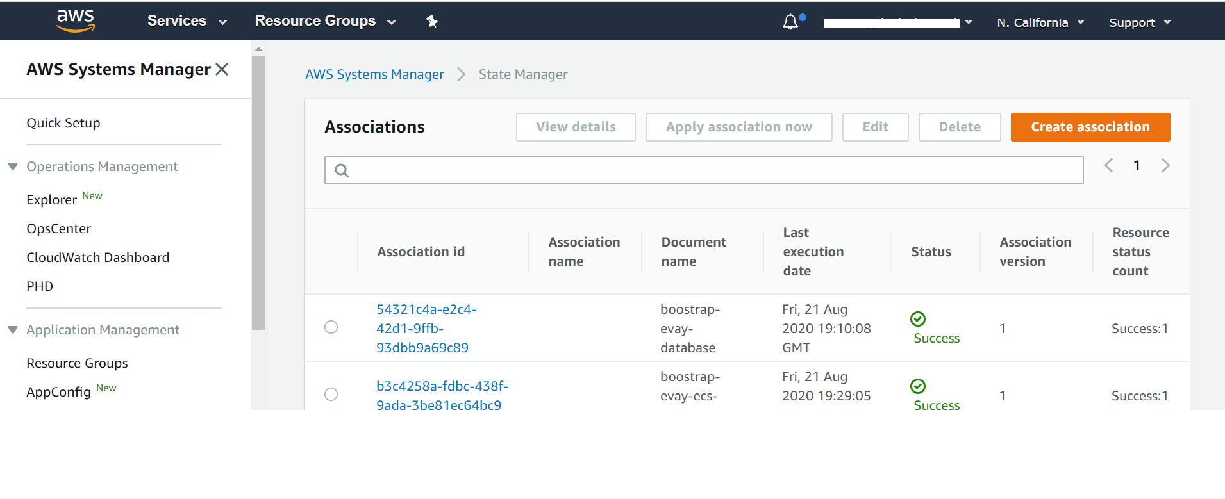Open the N. California region selector

tap(1040, 23)
